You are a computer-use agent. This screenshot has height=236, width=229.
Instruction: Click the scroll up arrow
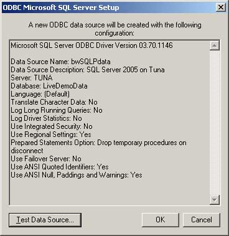click(x=215, y=45)
